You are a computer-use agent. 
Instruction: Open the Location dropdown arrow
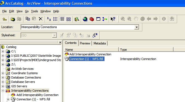pos(137,27)
